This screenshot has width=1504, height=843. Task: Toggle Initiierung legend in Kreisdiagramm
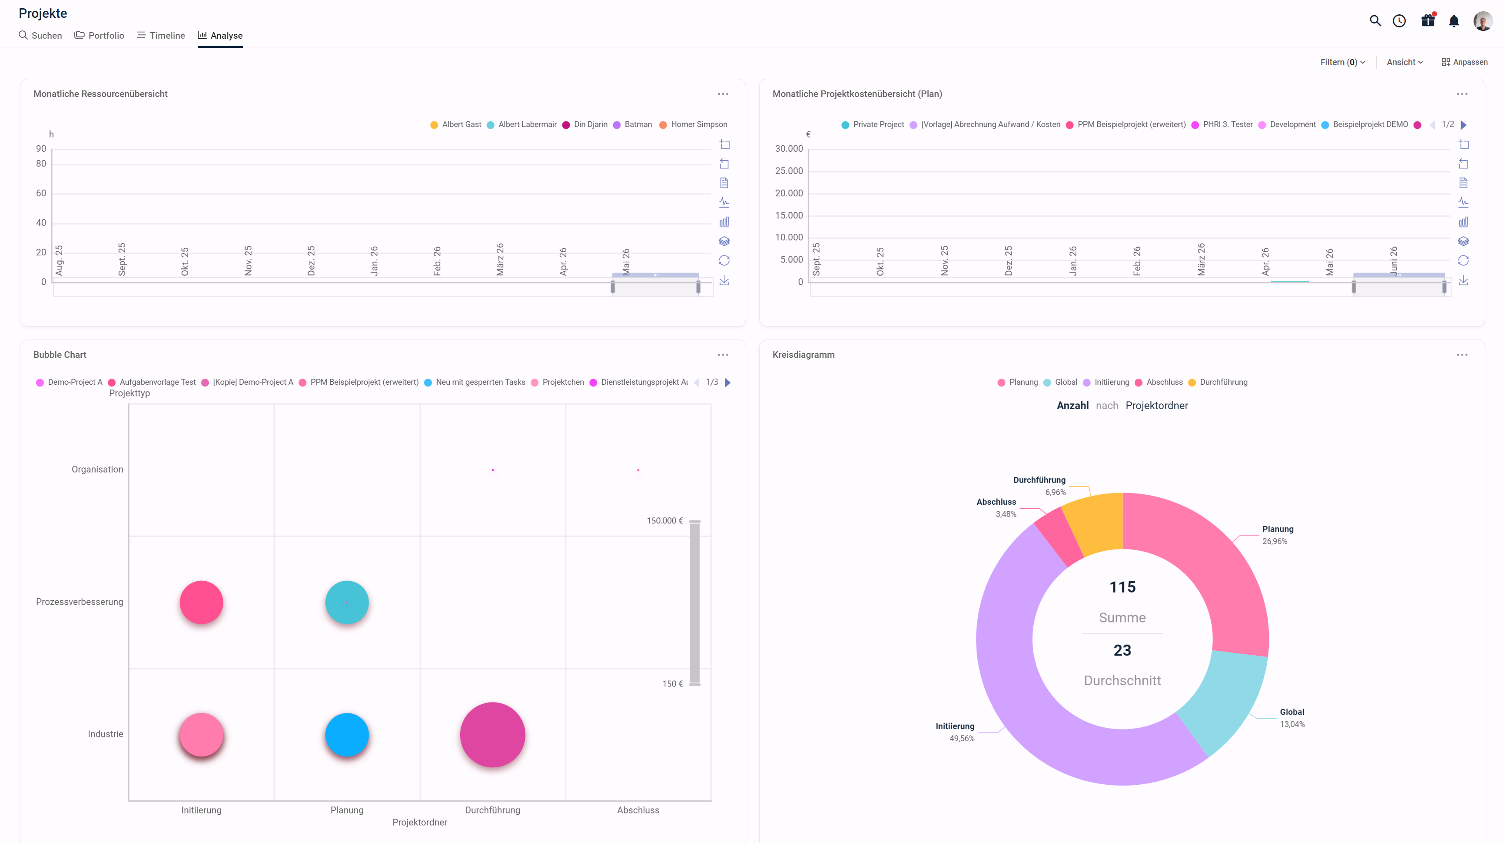[1106, 382]
